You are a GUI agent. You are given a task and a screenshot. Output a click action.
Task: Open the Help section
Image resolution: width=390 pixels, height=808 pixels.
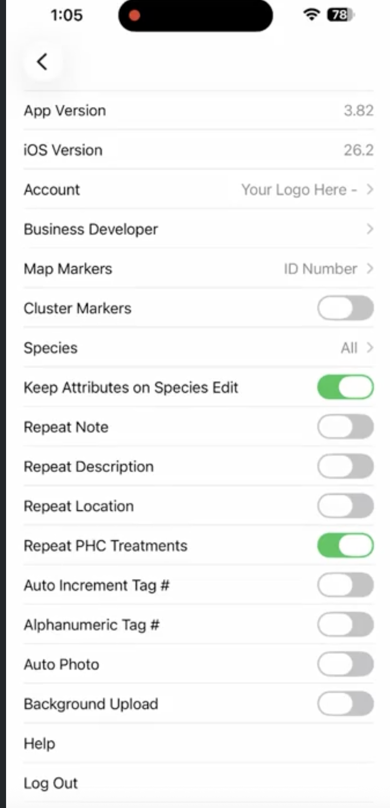196,744
